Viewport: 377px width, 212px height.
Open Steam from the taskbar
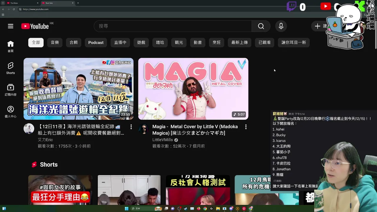pyautogui.click(x=186, y=209)
